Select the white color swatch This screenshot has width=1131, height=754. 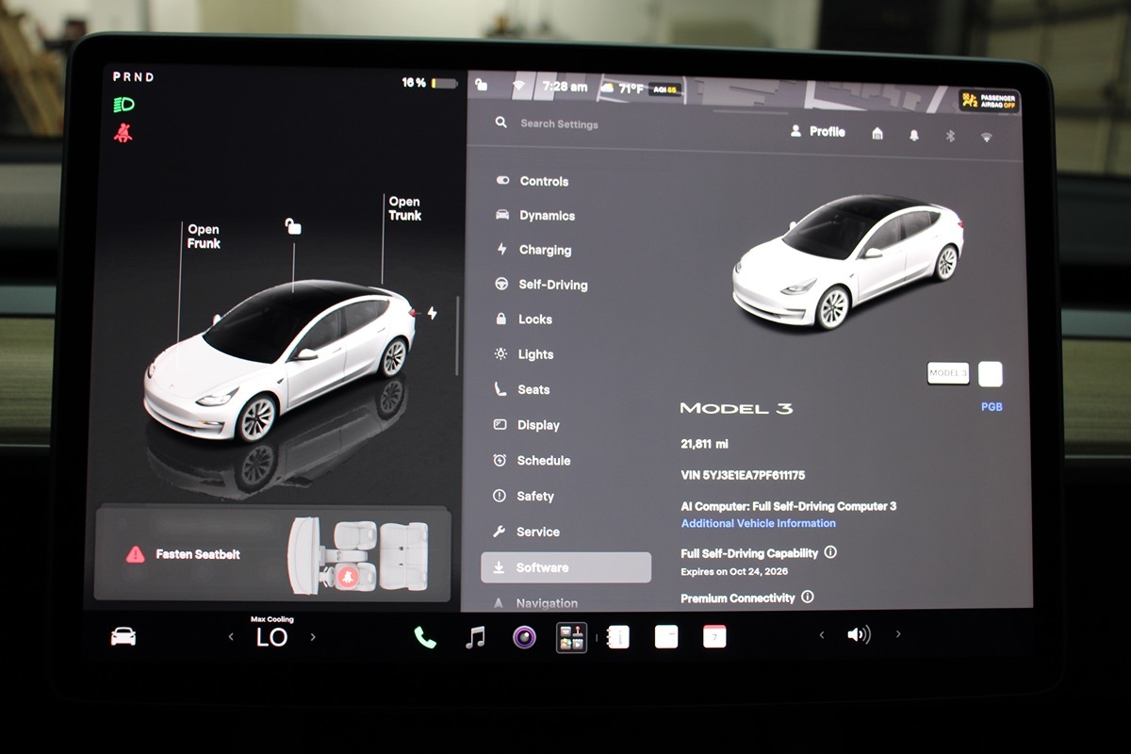tap(991, 374)
